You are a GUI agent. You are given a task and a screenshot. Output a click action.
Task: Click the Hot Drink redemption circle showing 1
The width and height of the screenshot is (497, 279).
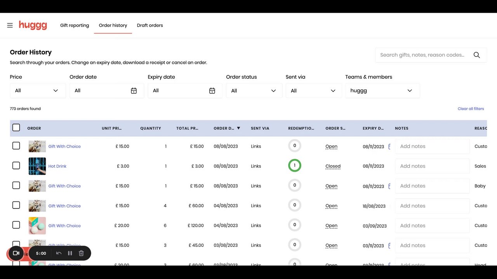pos(295,165)
